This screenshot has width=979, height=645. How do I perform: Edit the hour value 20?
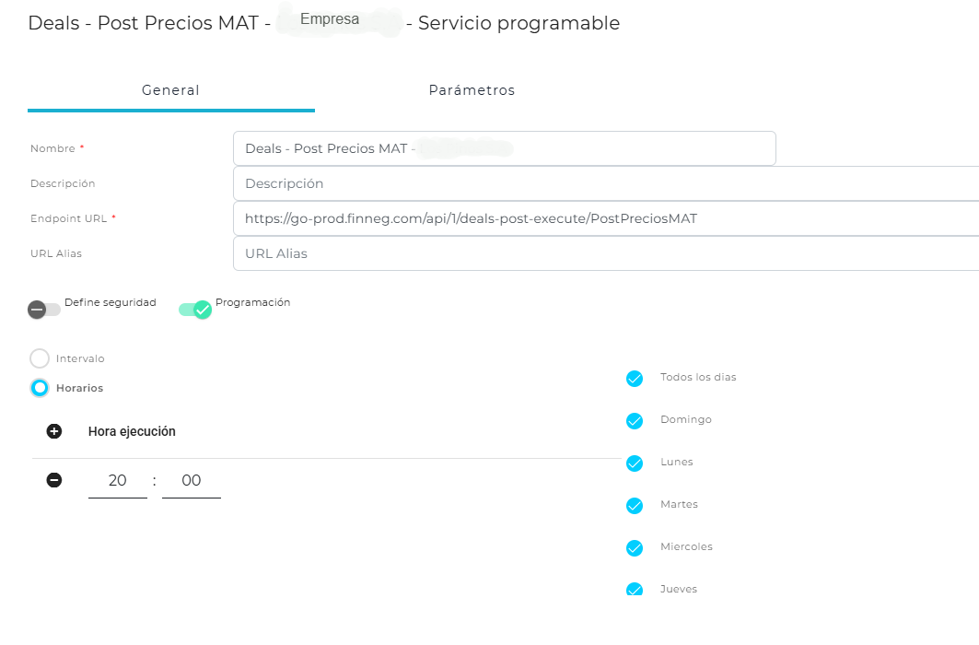point(118,481)
